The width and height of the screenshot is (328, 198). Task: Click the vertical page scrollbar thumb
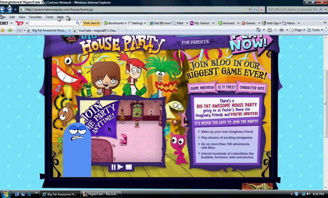click(x=326, y=104)
